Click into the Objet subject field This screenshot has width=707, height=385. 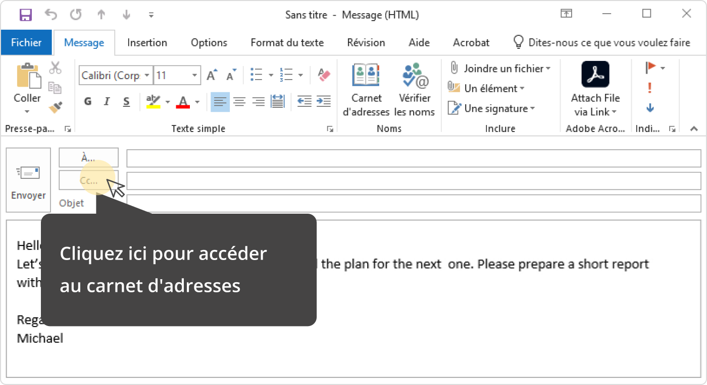point(413,203)
